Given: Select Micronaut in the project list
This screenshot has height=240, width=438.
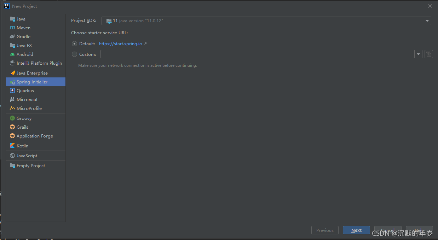Looking at the screenshot, I should click(x=36, y=100).
